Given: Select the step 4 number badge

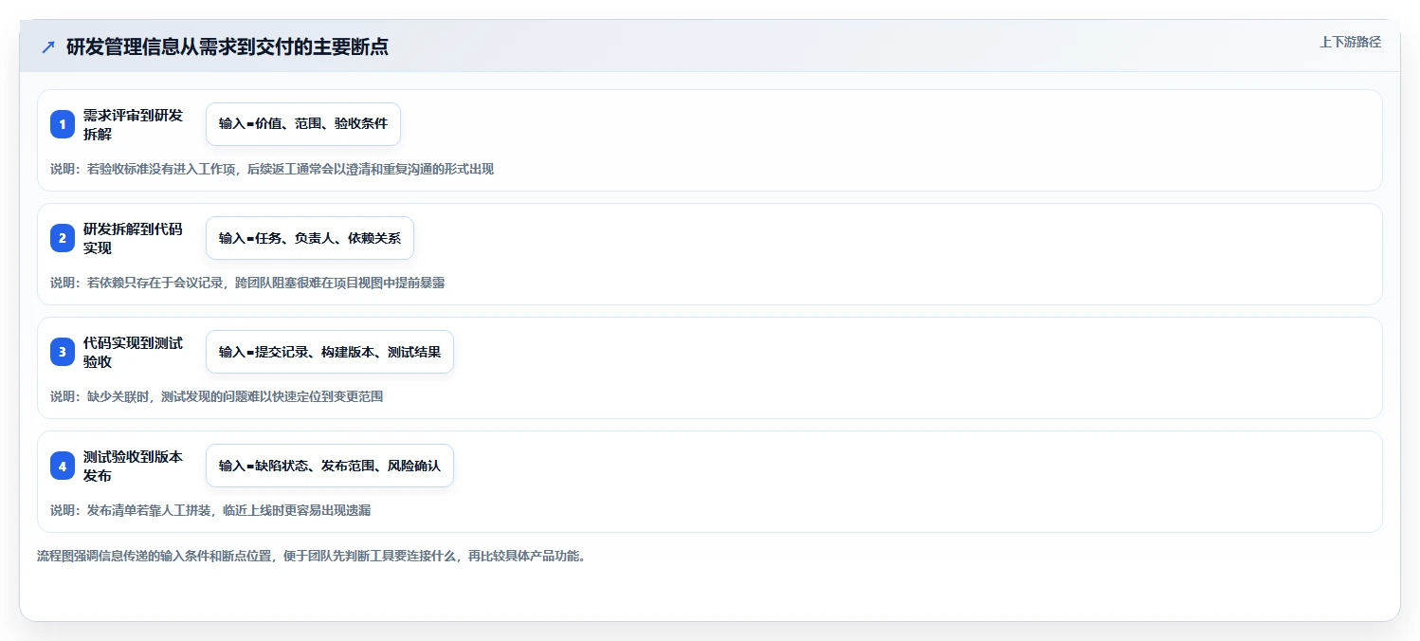Looking at the screenshot, I should pyautogui.click(x=63, y=466).
